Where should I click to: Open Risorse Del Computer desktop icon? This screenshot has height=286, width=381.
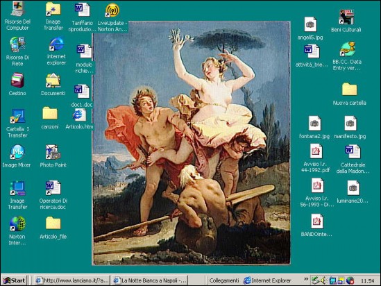click(x=17, y=16)
